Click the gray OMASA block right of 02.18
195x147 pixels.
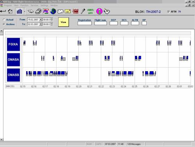click(64, 59)
